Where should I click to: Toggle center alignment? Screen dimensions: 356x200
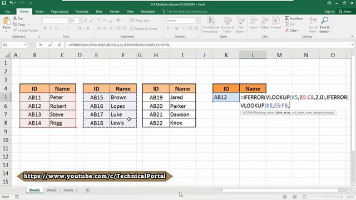tap(105, 28)
